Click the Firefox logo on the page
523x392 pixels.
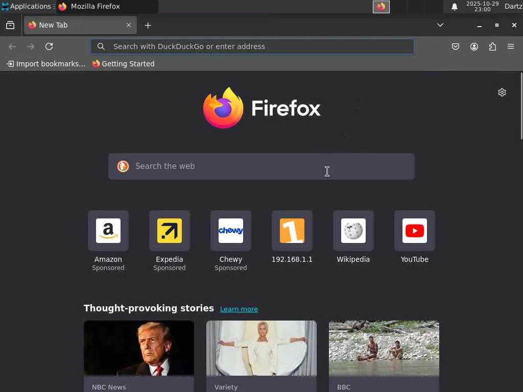pos(262,108)
